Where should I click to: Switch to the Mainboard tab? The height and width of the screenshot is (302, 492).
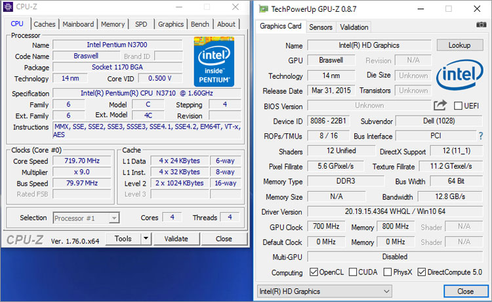[78, 24]
